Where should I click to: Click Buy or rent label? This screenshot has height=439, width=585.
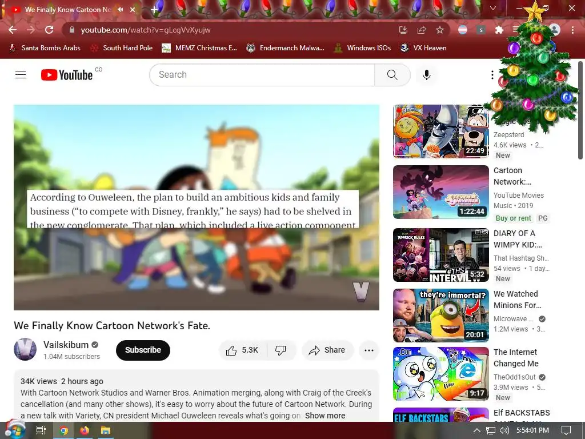pos(513,218)
